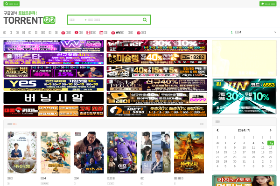Open the nav item with the film strip icon
The height and width of the screenshot is (186, 280).
click(x=91, y=33)
